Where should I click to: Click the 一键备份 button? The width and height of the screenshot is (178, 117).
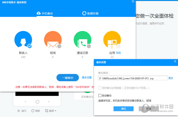click(x=68, y=78)
